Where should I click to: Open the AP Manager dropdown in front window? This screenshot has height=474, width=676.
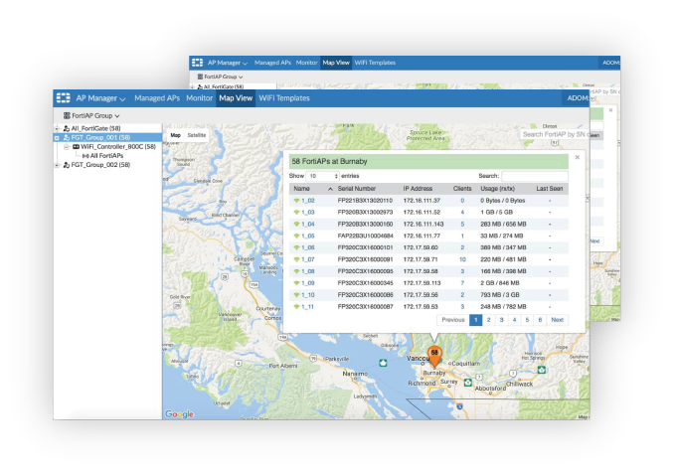click(x=100, y=98)
